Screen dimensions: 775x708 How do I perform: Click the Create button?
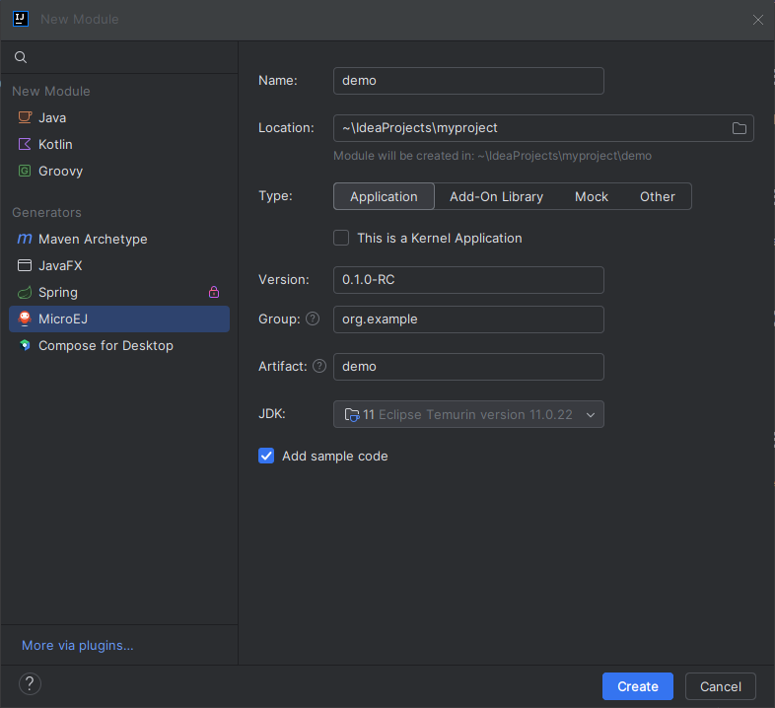point(637,686)
